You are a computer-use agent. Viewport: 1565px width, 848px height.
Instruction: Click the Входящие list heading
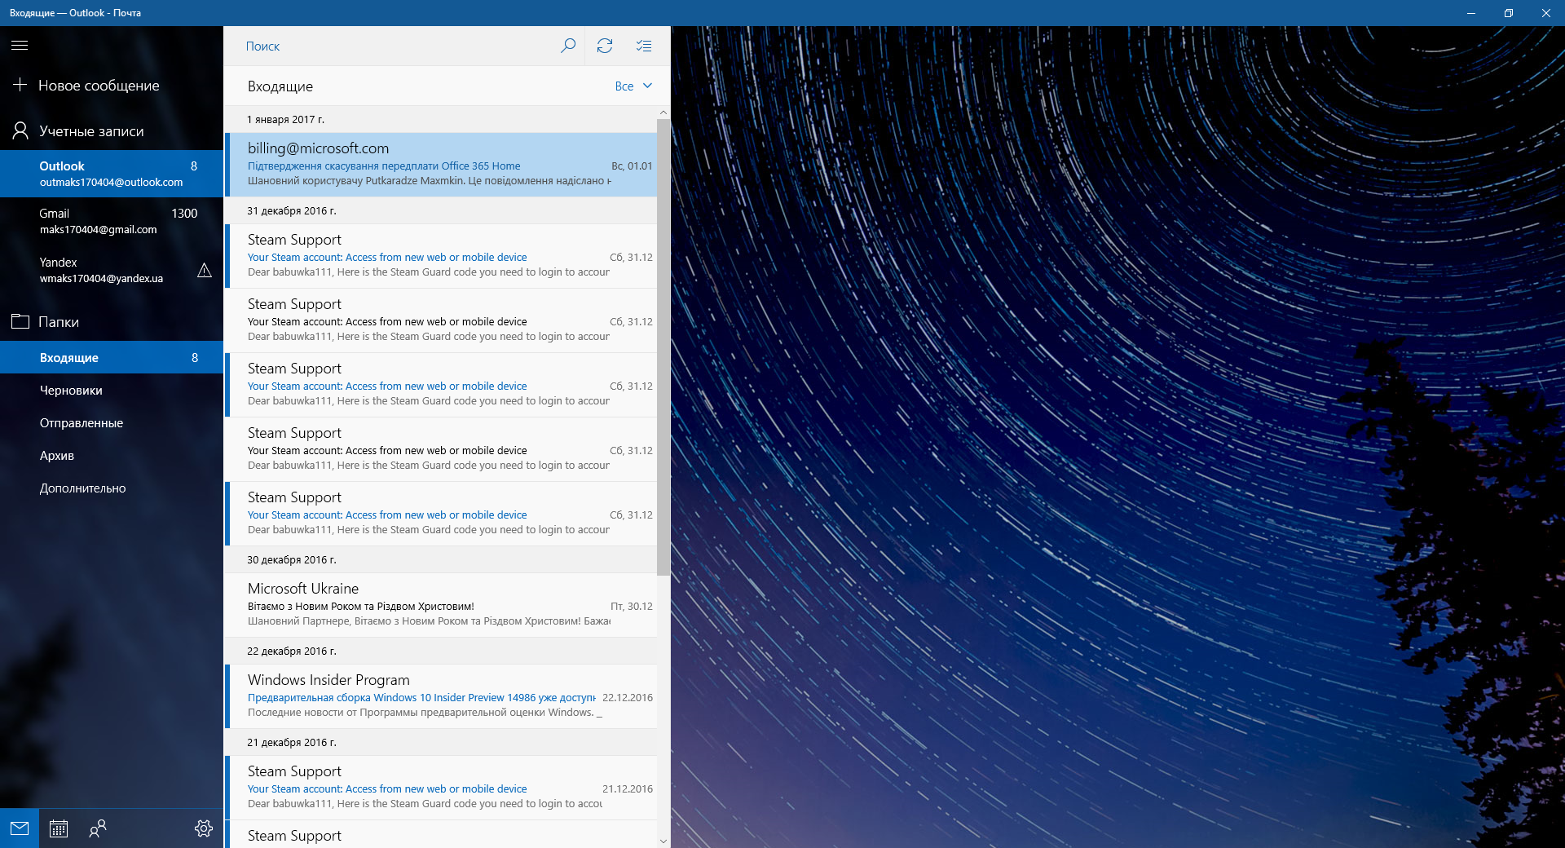pyautogui.click(x=280, y=86)
